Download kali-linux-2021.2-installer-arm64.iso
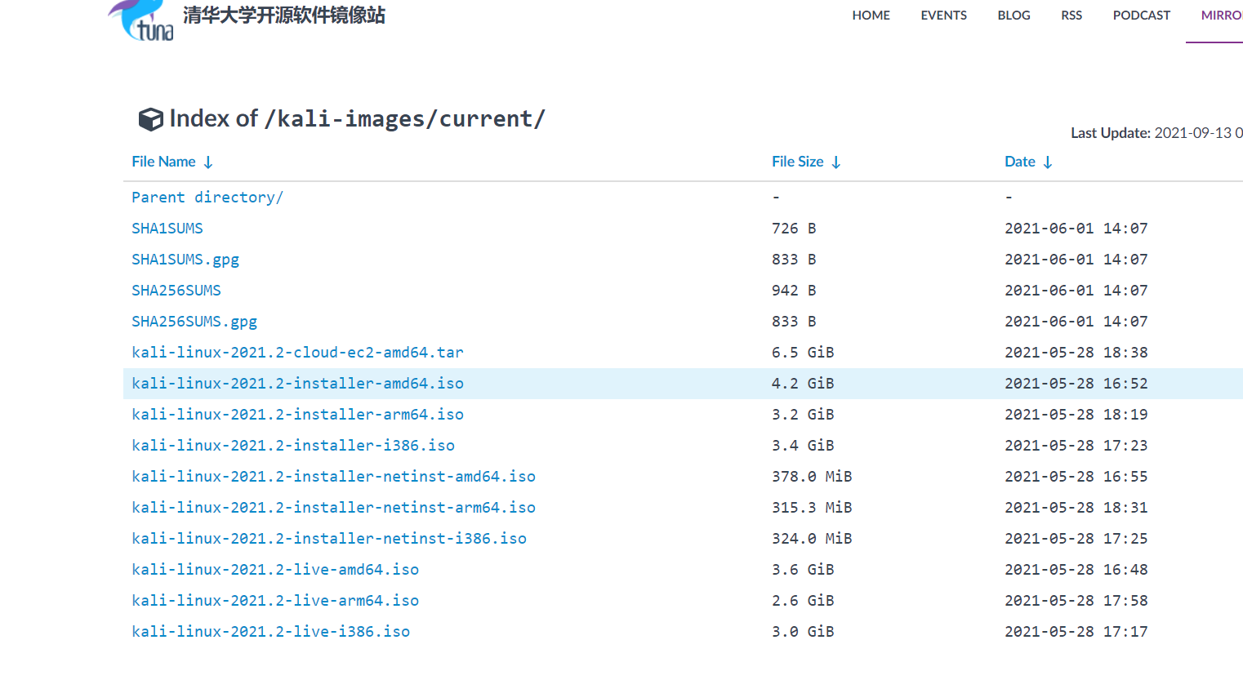The width and height of the screenshot is (1243, 680). coord(297,415)
